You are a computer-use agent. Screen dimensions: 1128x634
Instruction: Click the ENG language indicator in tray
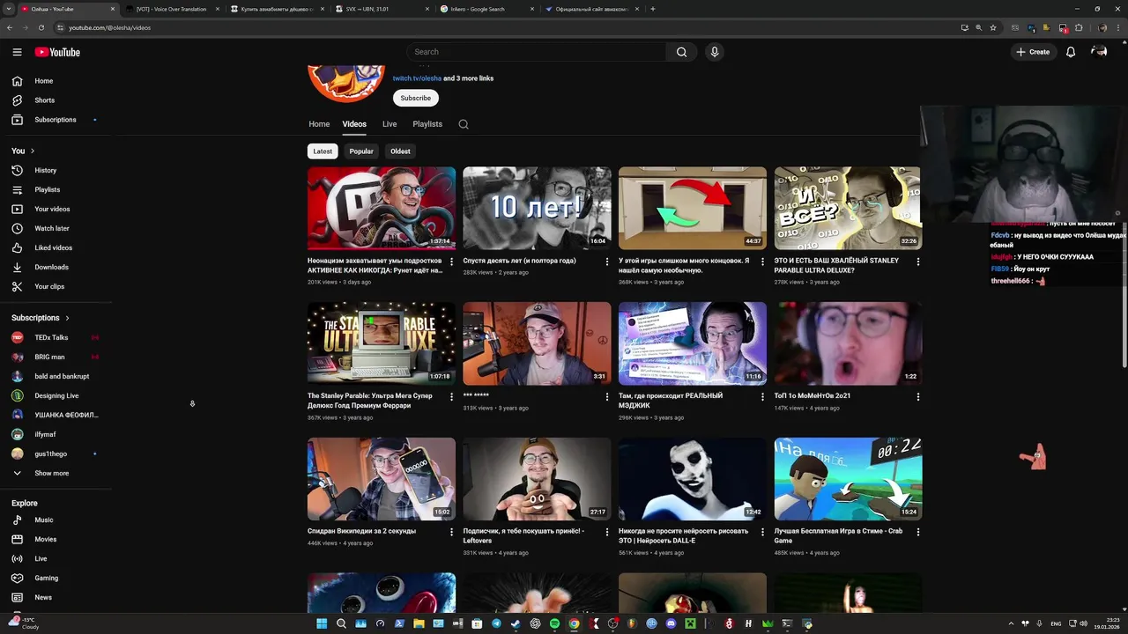click(1056, 623)
